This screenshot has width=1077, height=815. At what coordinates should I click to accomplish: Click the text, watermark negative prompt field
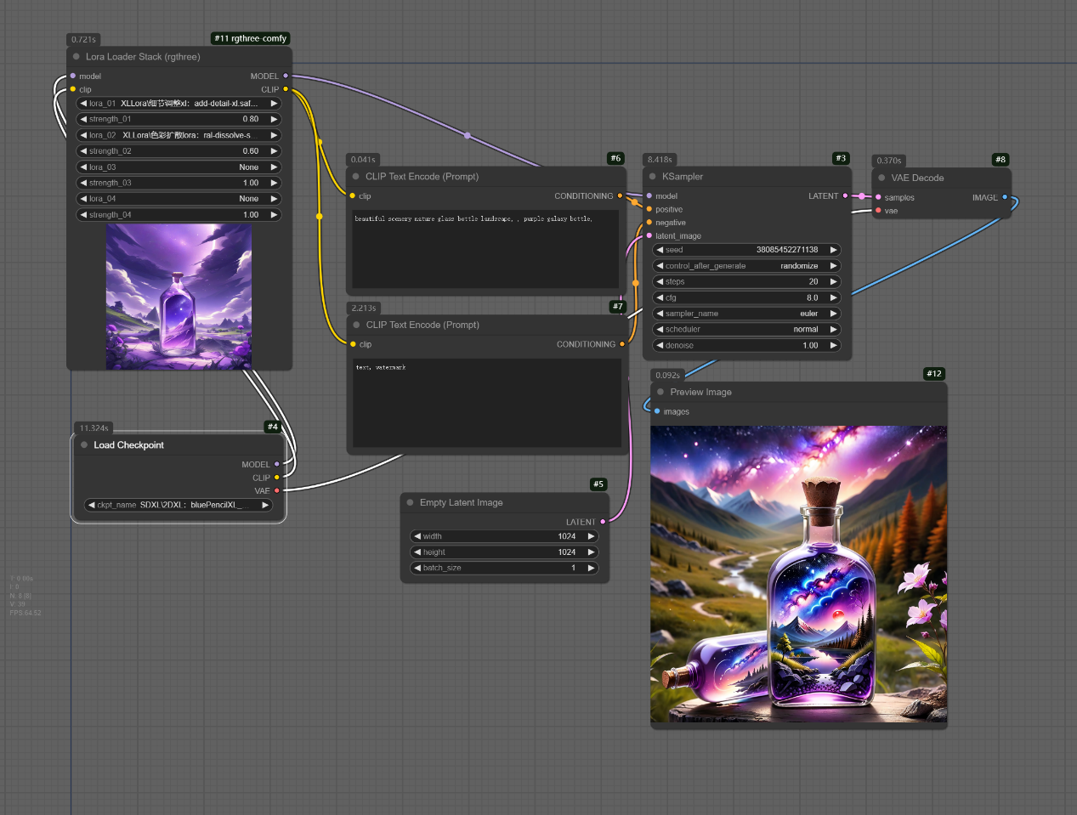click(486, 404)
